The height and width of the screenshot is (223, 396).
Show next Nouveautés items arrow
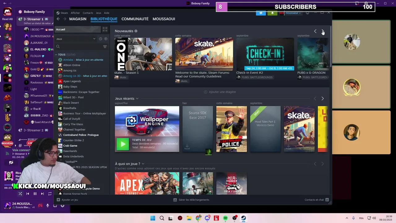[x=323, y=31]
